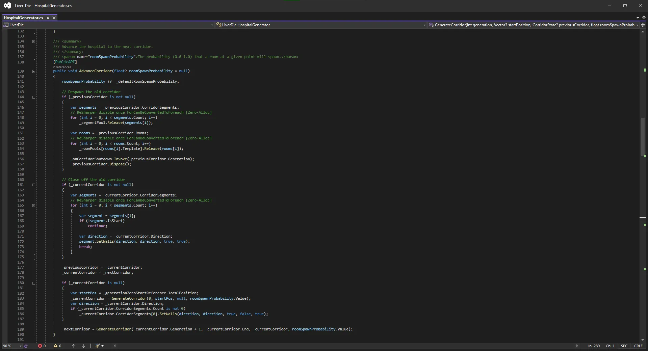This screenshot has height=351, width=648.
Task: Minimize the Visual Studio window
Action: [x=610, y=5]
